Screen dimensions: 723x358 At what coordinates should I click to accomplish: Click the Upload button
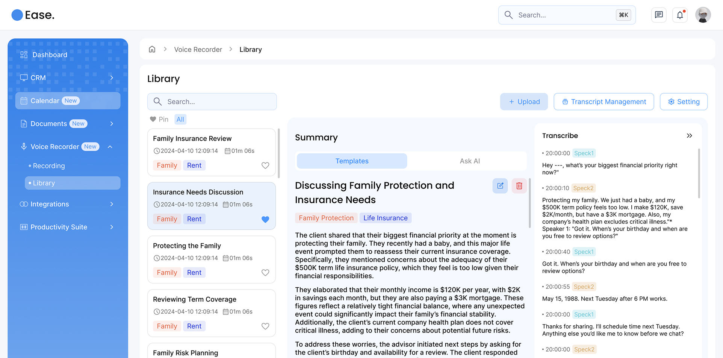(524, 102)
